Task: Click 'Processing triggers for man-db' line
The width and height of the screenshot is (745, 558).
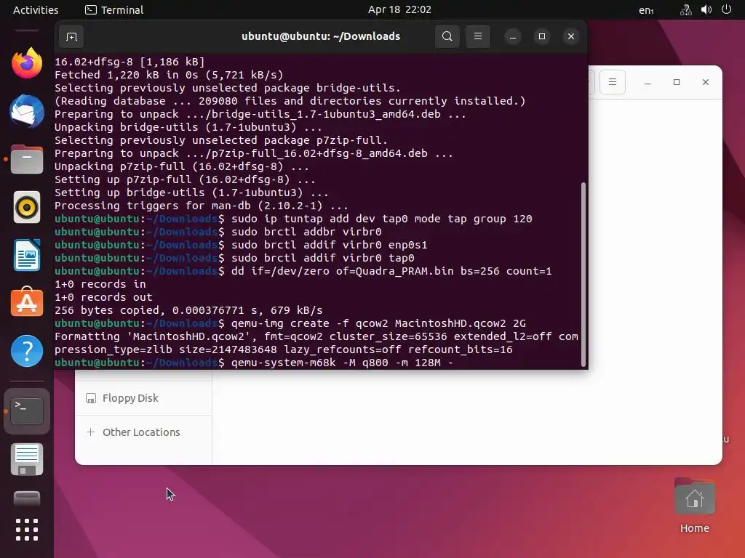Action: point(202,206)
